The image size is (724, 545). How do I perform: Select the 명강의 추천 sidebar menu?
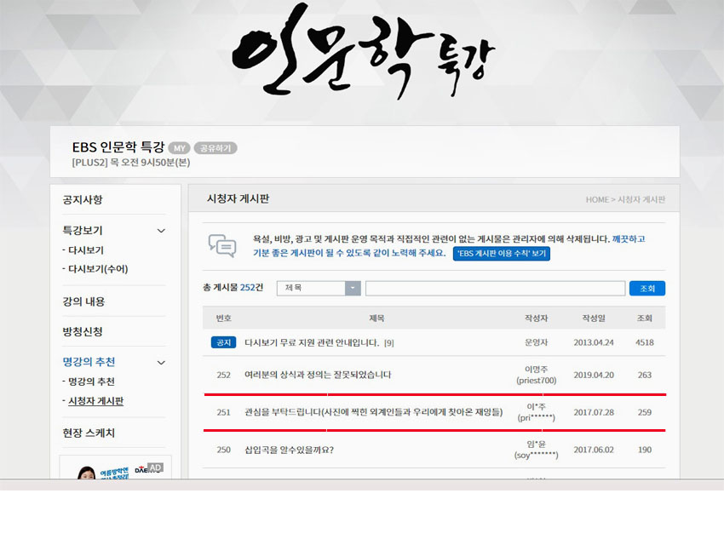coord(89,362)
